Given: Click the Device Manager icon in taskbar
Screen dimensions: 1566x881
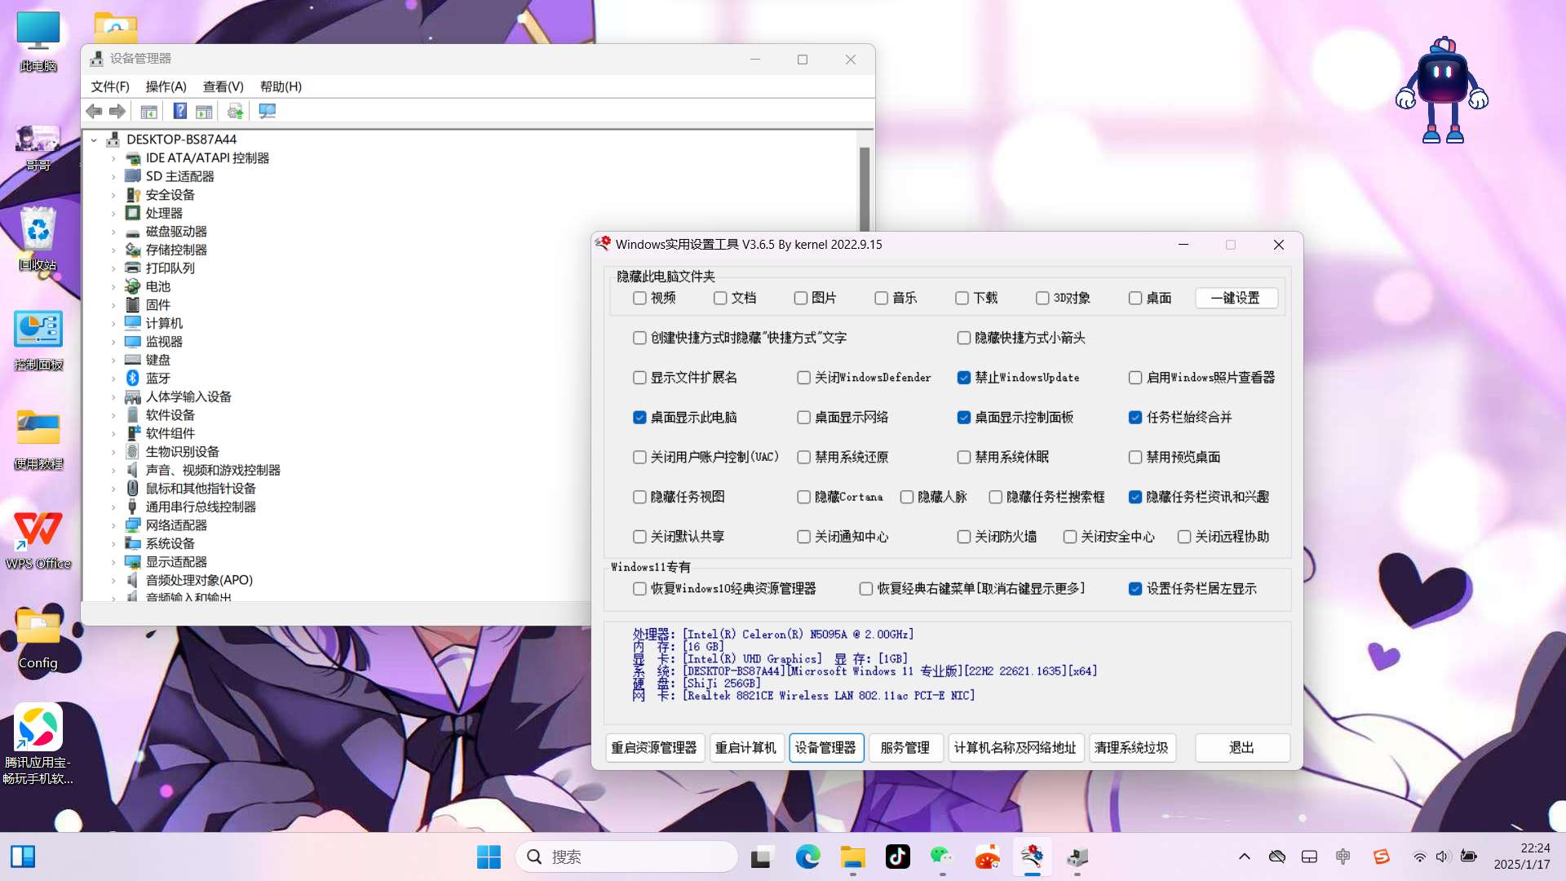Looking at the screenshot, I should pos(1077,857).
